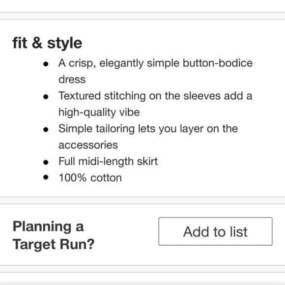Click the '100% cotton' bullet text
This screenshot has width=285, height=285.
[90, 177]
